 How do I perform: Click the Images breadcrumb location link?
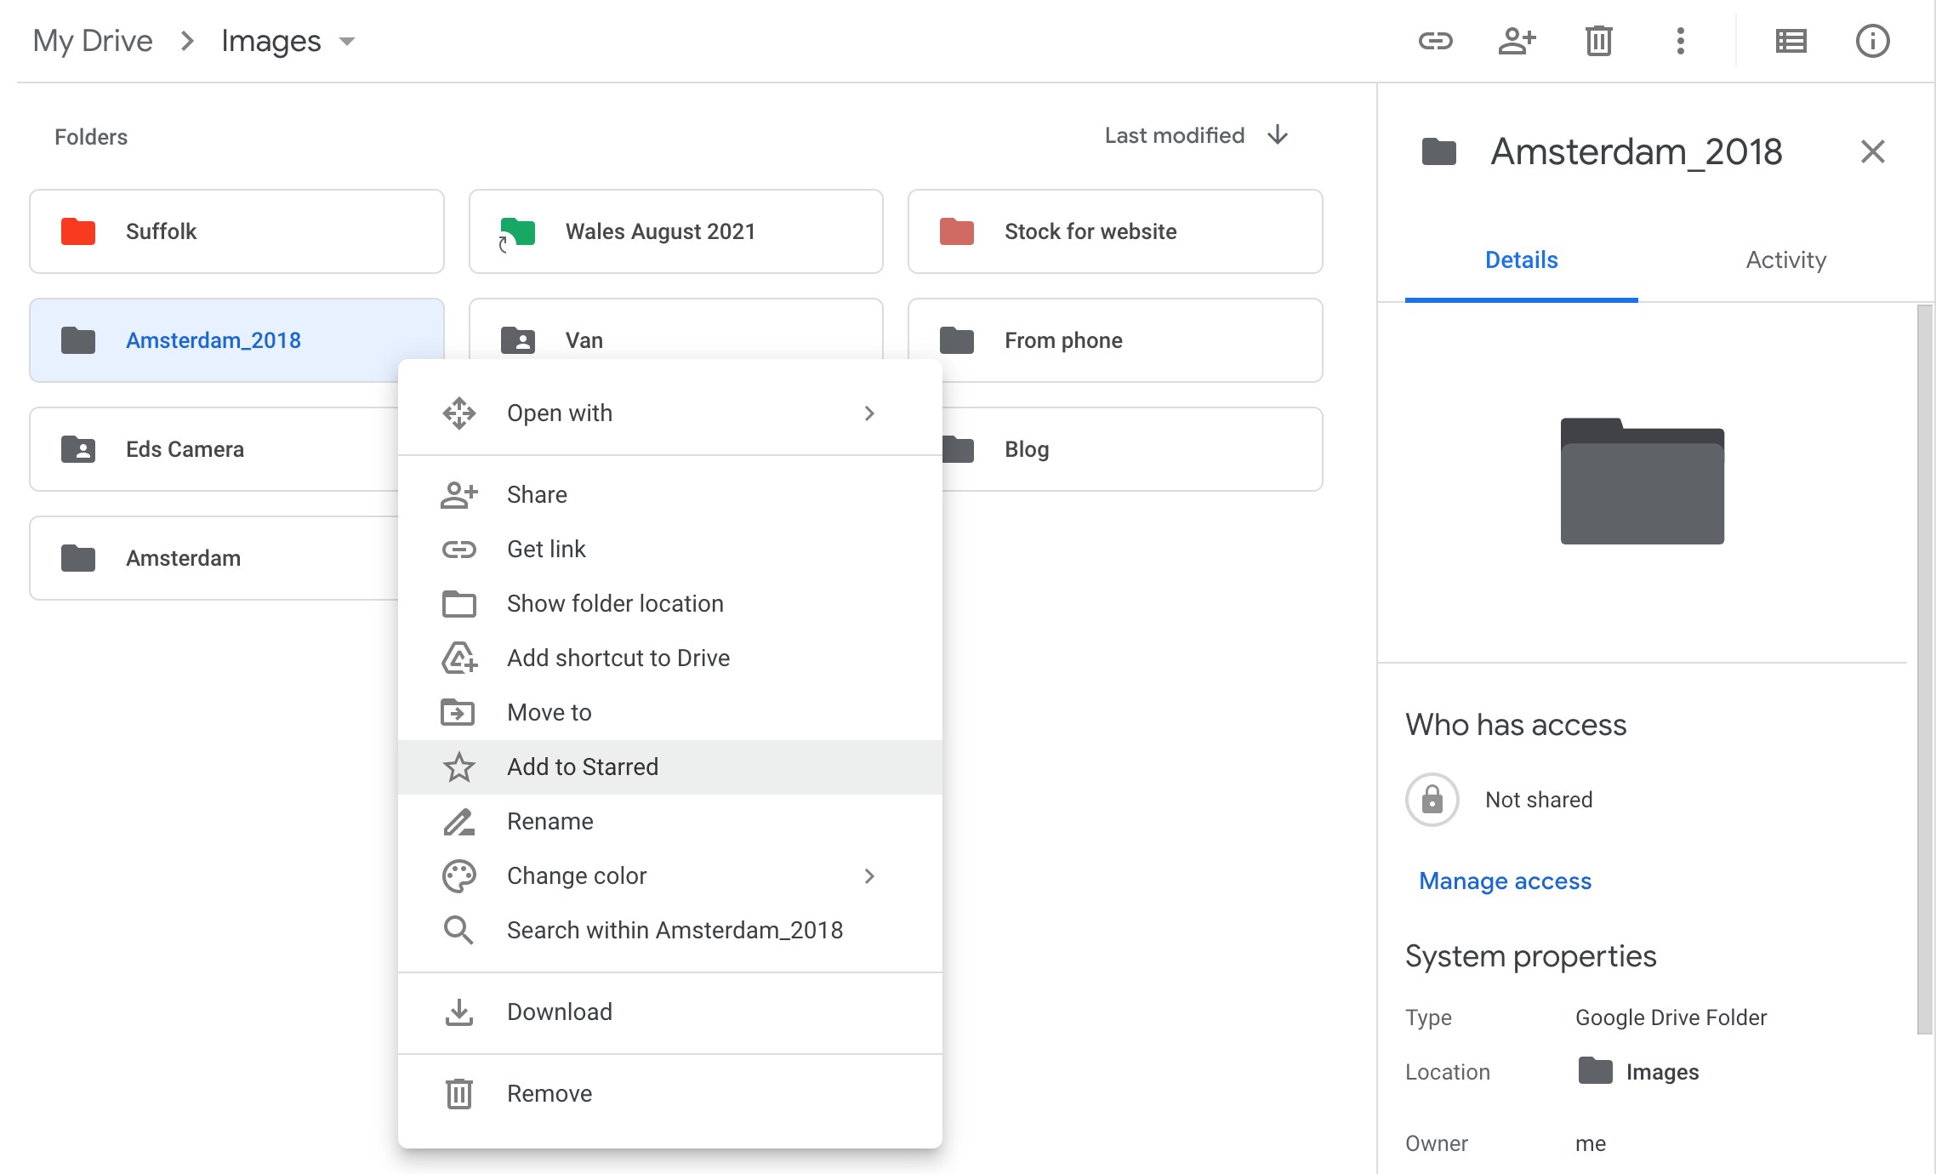[265, 39]
